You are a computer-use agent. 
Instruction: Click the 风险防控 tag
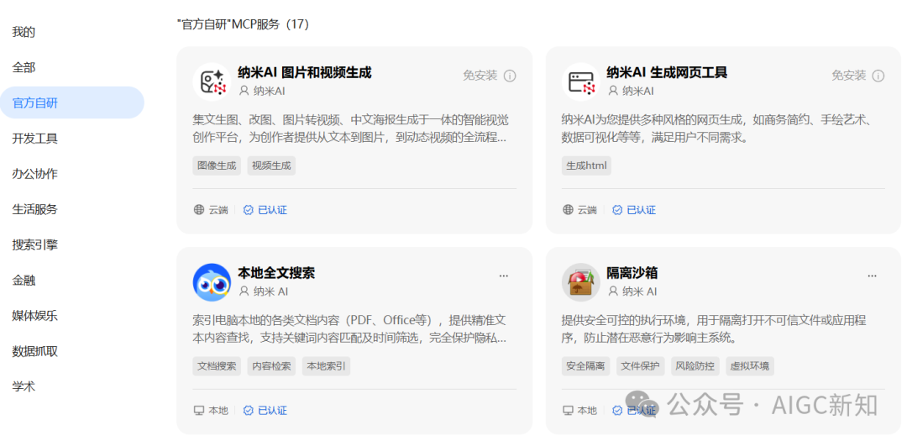(x=695, y=366)
